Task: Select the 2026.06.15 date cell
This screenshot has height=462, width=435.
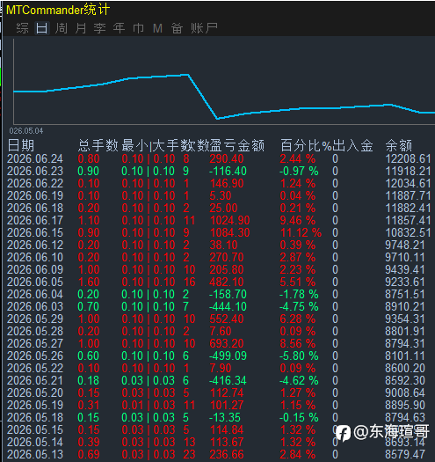Action: pos(35,233)
